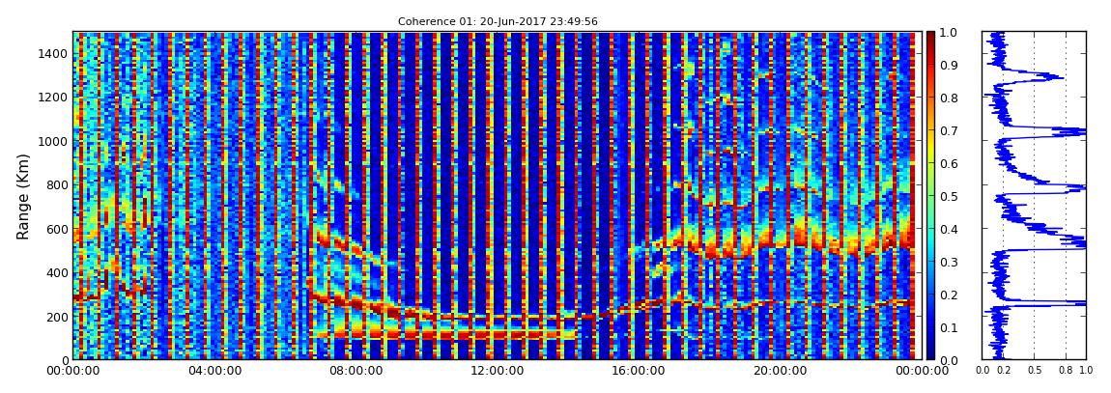Click the 1.0 label on the colorbar
The height and width of the screenshot is (393, 1111).
point(948,33)
